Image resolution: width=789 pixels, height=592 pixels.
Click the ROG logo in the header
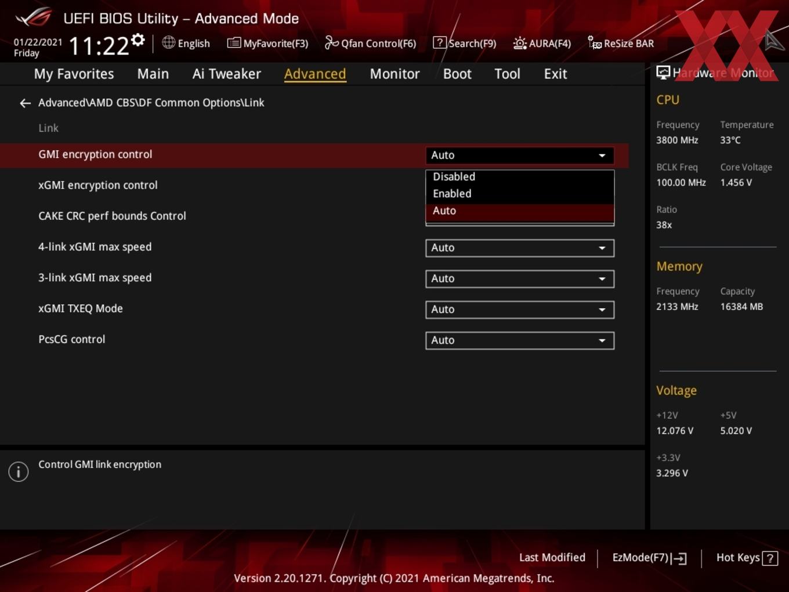click(x=34, y=17)
